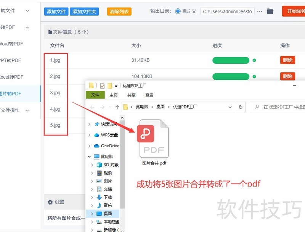The image size is (305, 232).
Task: Click the 删除 button for 2.jpg
Action: [x=287, y=76]
